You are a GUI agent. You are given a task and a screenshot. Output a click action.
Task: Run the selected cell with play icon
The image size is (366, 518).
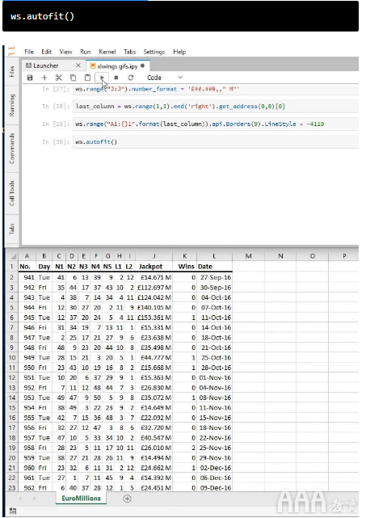tap(102, 78)
